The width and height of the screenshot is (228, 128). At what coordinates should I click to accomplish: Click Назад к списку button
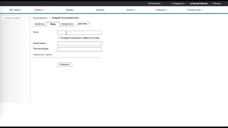(x=15, y=18)
